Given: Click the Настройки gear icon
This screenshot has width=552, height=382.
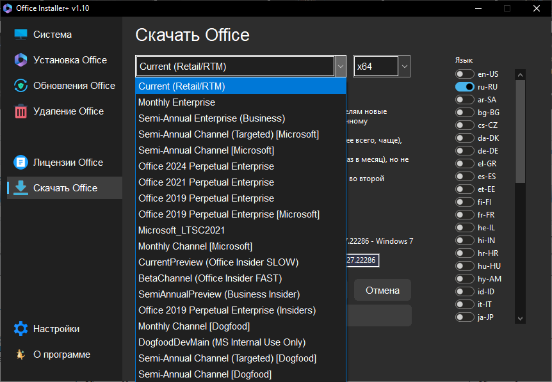Looking at the screenshot, I should tap(21, 329).
